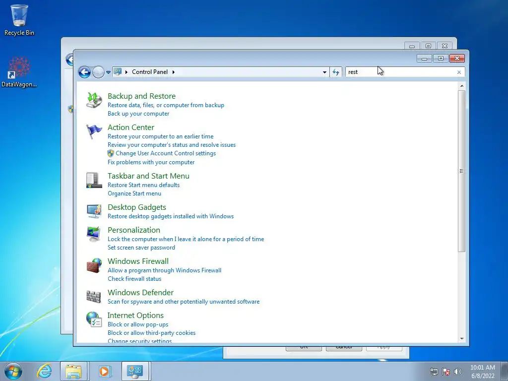Open the recent pages dropdown arrow

(x=109, y=72)
